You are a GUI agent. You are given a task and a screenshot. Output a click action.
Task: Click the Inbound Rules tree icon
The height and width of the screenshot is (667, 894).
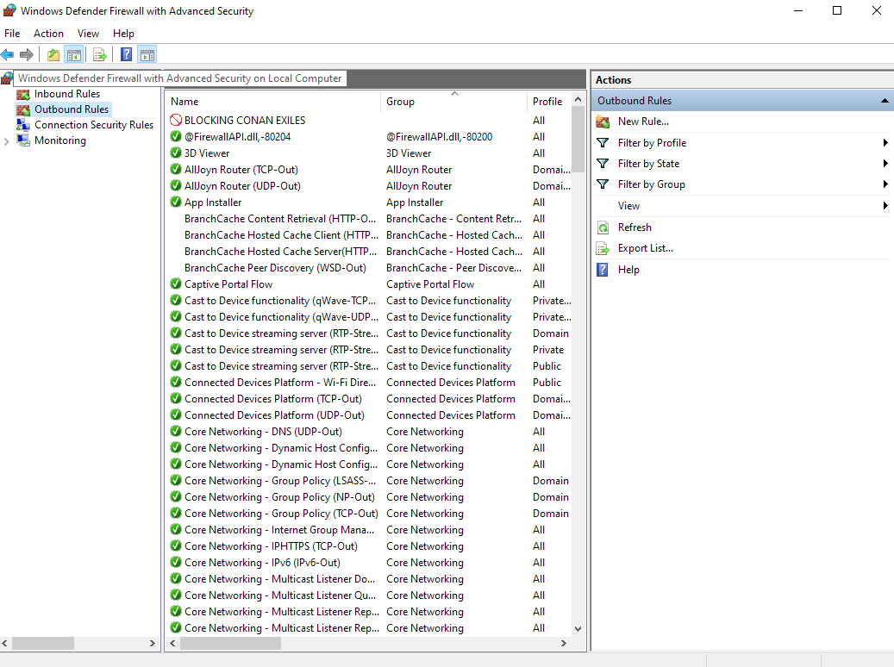point(23,94)
